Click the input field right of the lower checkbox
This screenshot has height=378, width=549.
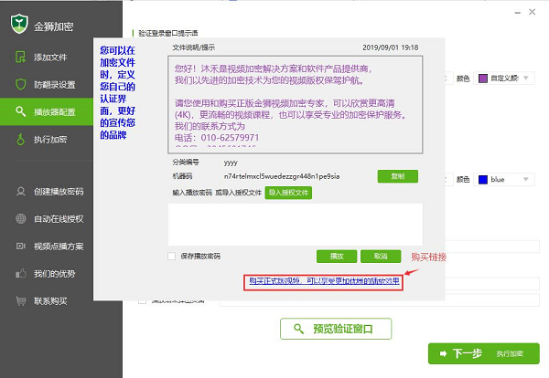tap(379, 300)
